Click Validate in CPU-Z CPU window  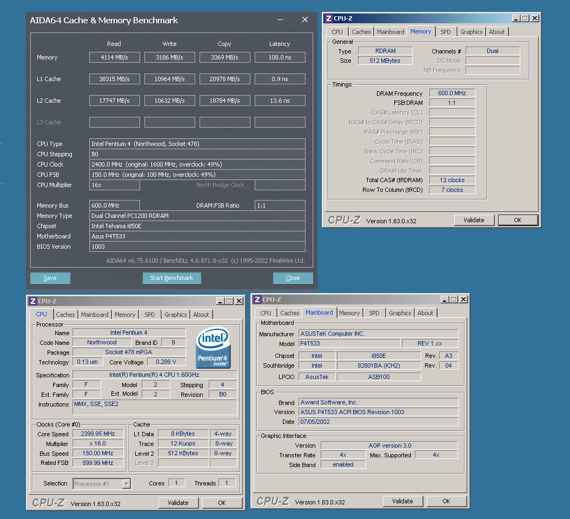(178, 503)
